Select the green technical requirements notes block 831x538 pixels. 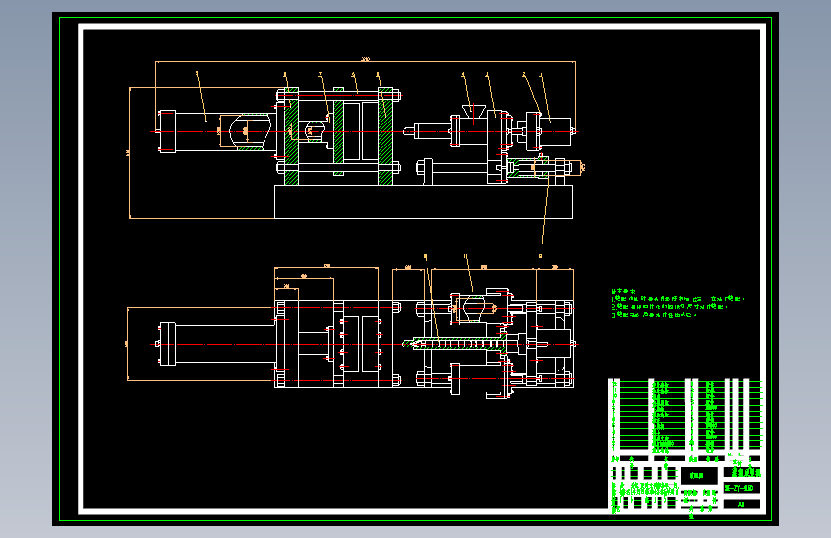click(x=678, y=303)
